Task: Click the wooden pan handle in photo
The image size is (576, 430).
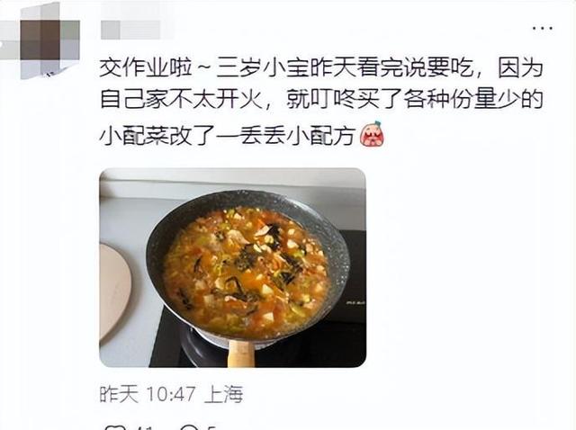Action: tap(240, 353)
